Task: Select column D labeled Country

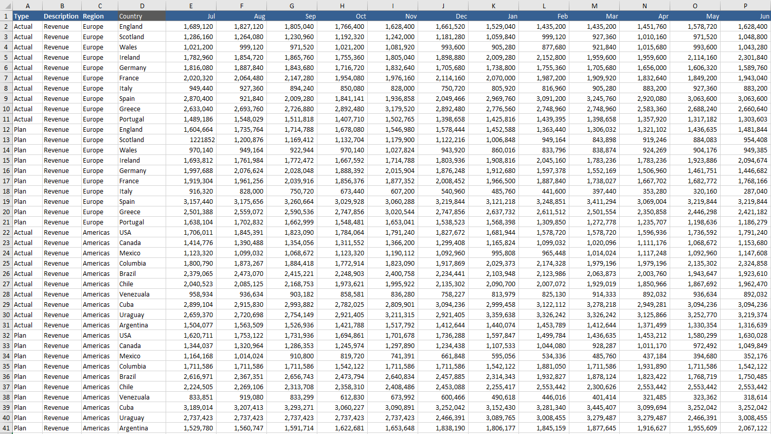Action: (x=142, y=6)
